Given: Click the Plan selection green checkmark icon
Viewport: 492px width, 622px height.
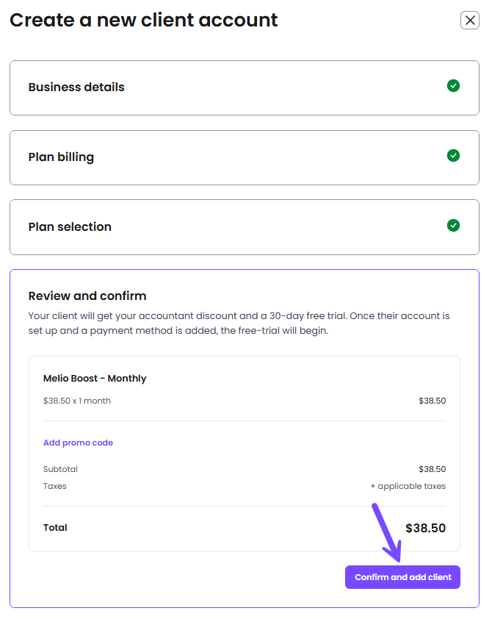Looking at the screenshot, I should point(453,226).
